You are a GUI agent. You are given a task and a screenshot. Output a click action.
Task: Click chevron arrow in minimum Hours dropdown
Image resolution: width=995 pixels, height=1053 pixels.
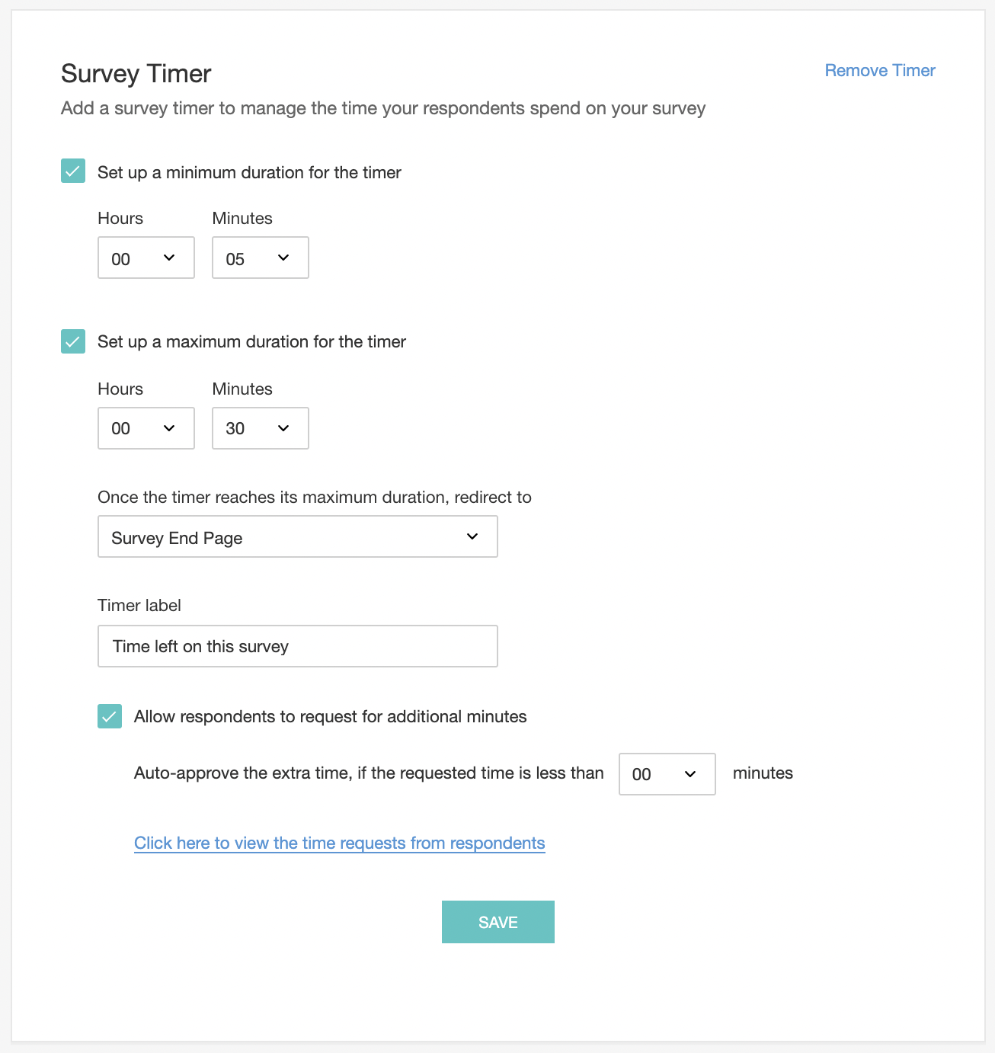click(x=169, y=258)
